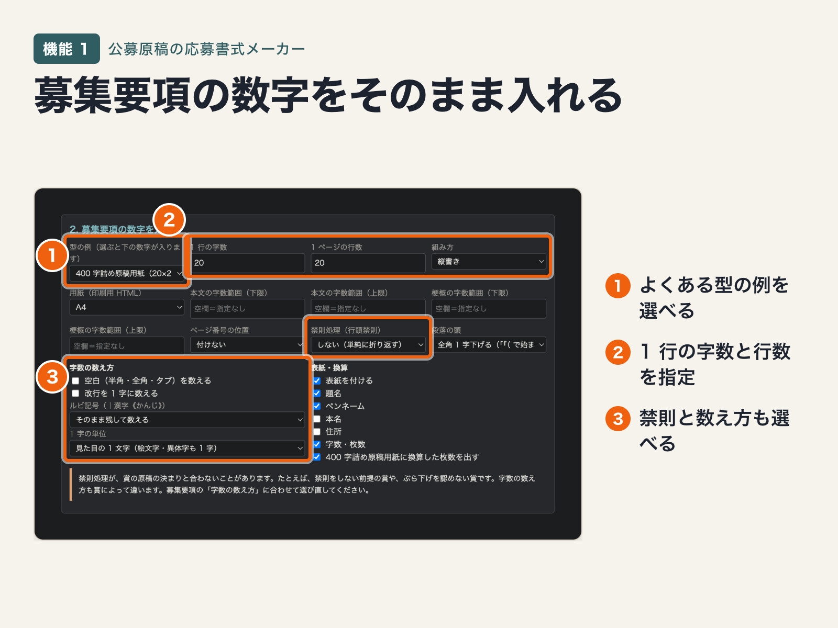
Task: Click the 禁則と数え方も選べる caption
Action: [x=714, y=431]
